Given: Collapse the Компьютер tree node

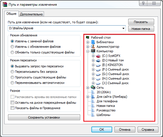Looking at the screenshot, I should (x=88, y=51).
